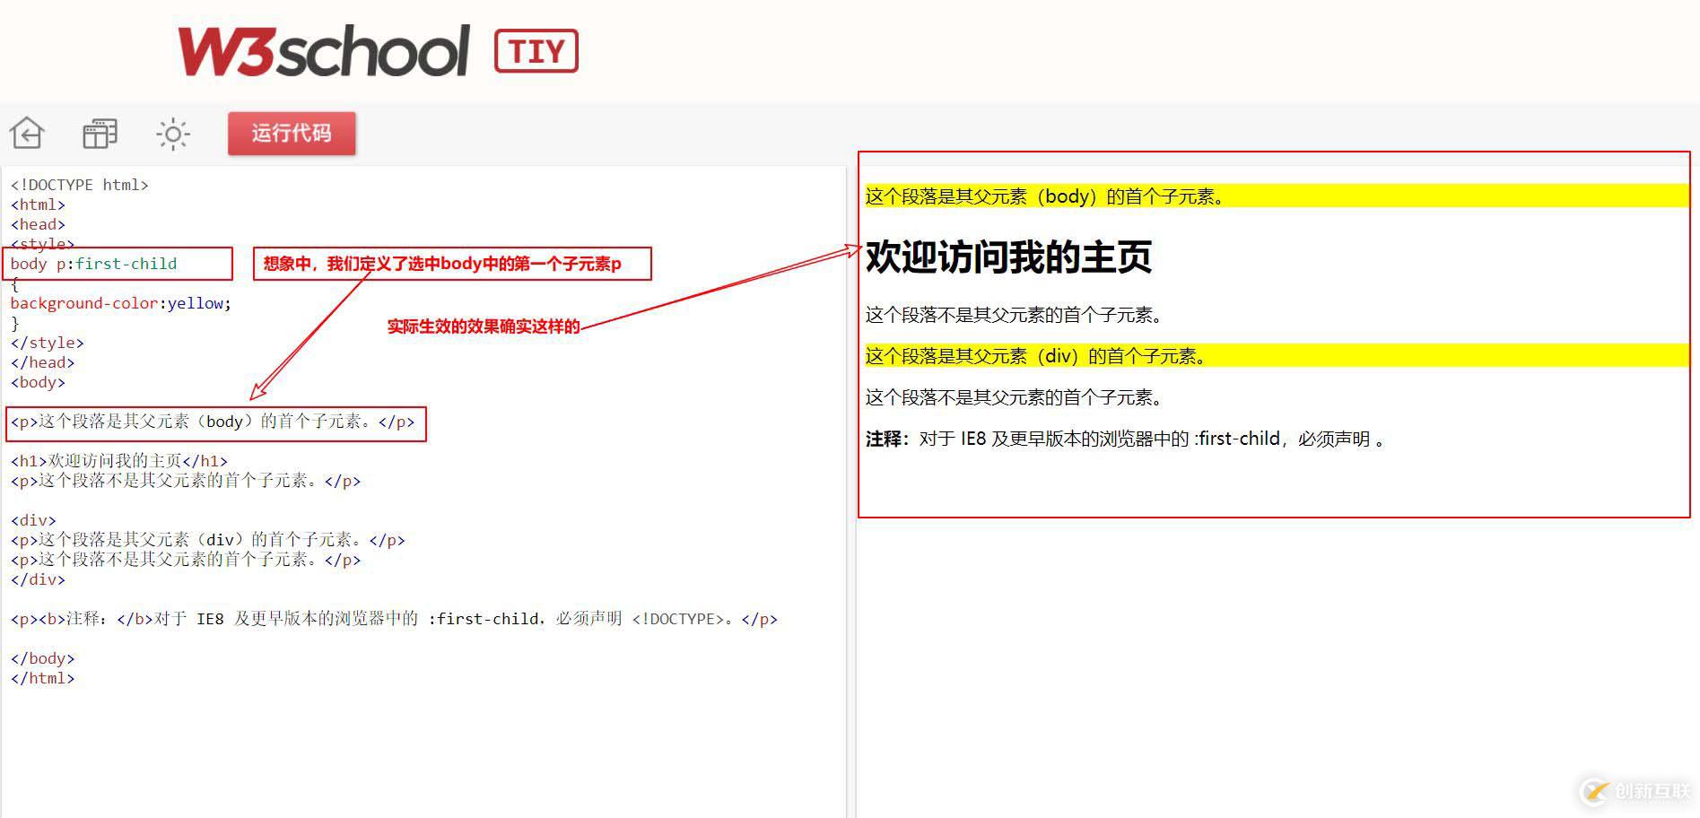Toggle light theme with the brightness icon
This screenshot has width=1700, height=818.
tap(172, 133)
